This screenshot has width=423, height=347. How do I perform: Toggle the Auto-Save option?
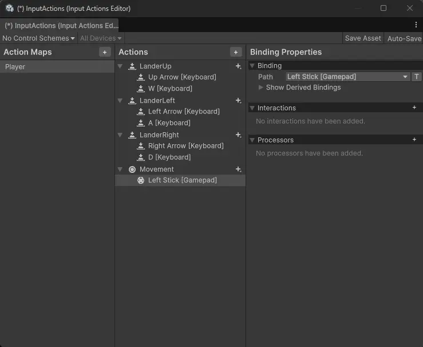[x=404, y=38]
